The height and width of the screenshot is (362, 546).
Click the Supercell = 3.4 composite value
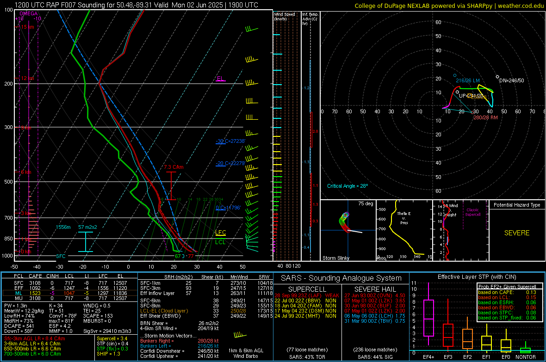click(x=112, y=338)
